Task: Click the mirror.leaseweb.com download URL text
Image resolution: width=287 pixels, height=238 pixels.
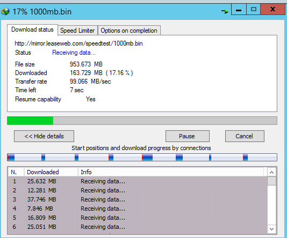Action: (x=78, y=43)
